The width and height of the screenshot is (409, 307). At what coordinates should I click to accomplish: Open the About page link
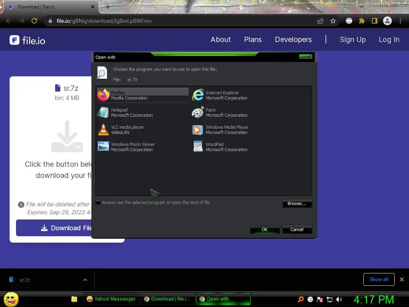click(x=220, y=40)
